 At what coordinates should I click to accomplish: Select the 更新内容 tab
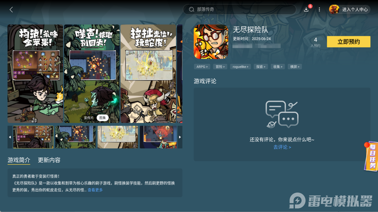click(x=49, y=160)
